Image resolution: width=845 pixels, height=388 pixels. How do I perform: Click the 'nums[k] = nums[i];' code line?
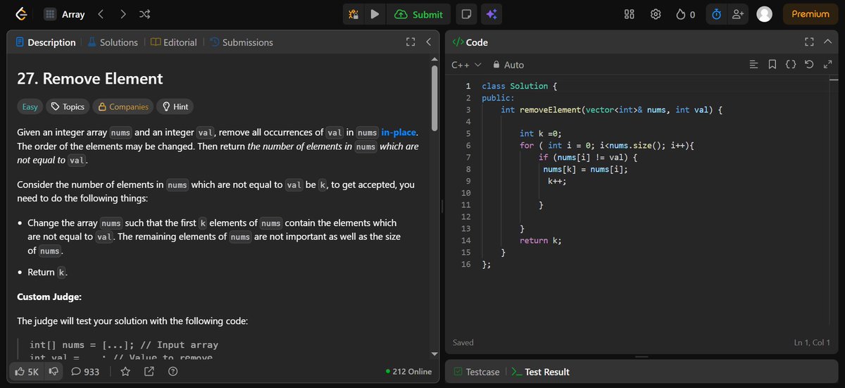[x=585, y=169]
